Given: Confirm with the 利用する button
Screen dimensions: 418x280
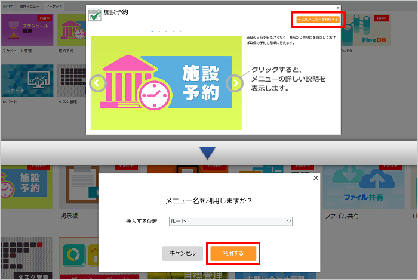Looking at the screenshot, I should pyautogui.click(x=233, y=253).
